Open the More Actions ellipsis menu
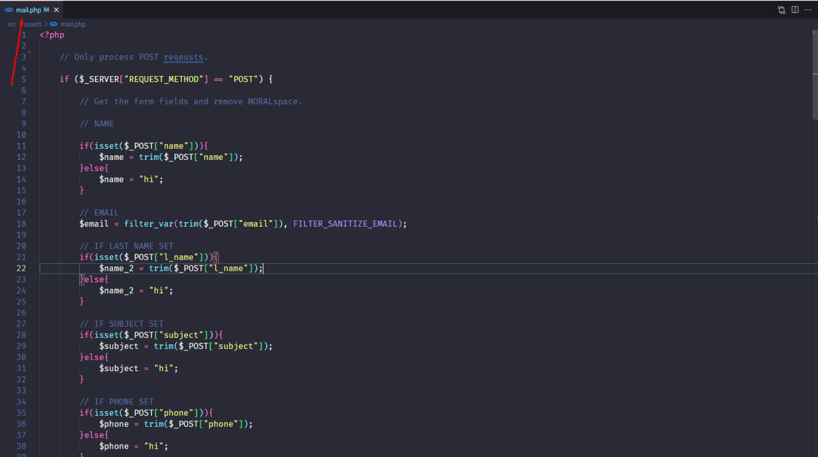818x457 pixels. click(x=808, y=10)
